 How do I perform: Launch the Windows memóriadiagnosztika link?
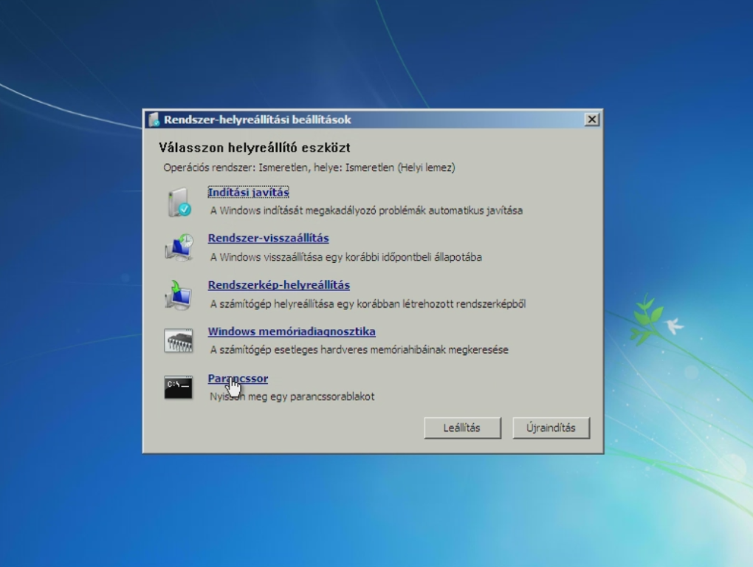tap(291, 331)
